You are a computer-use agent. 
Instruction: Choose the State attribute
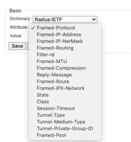[65, 95]
